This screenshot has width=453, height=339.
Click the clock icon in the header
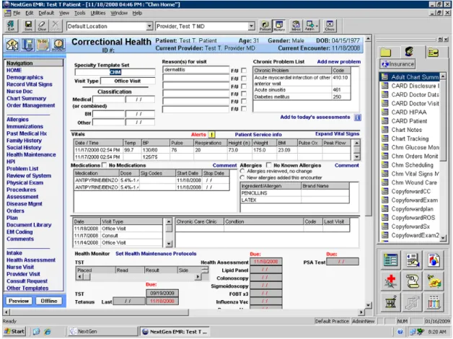(x=58, y=45)
